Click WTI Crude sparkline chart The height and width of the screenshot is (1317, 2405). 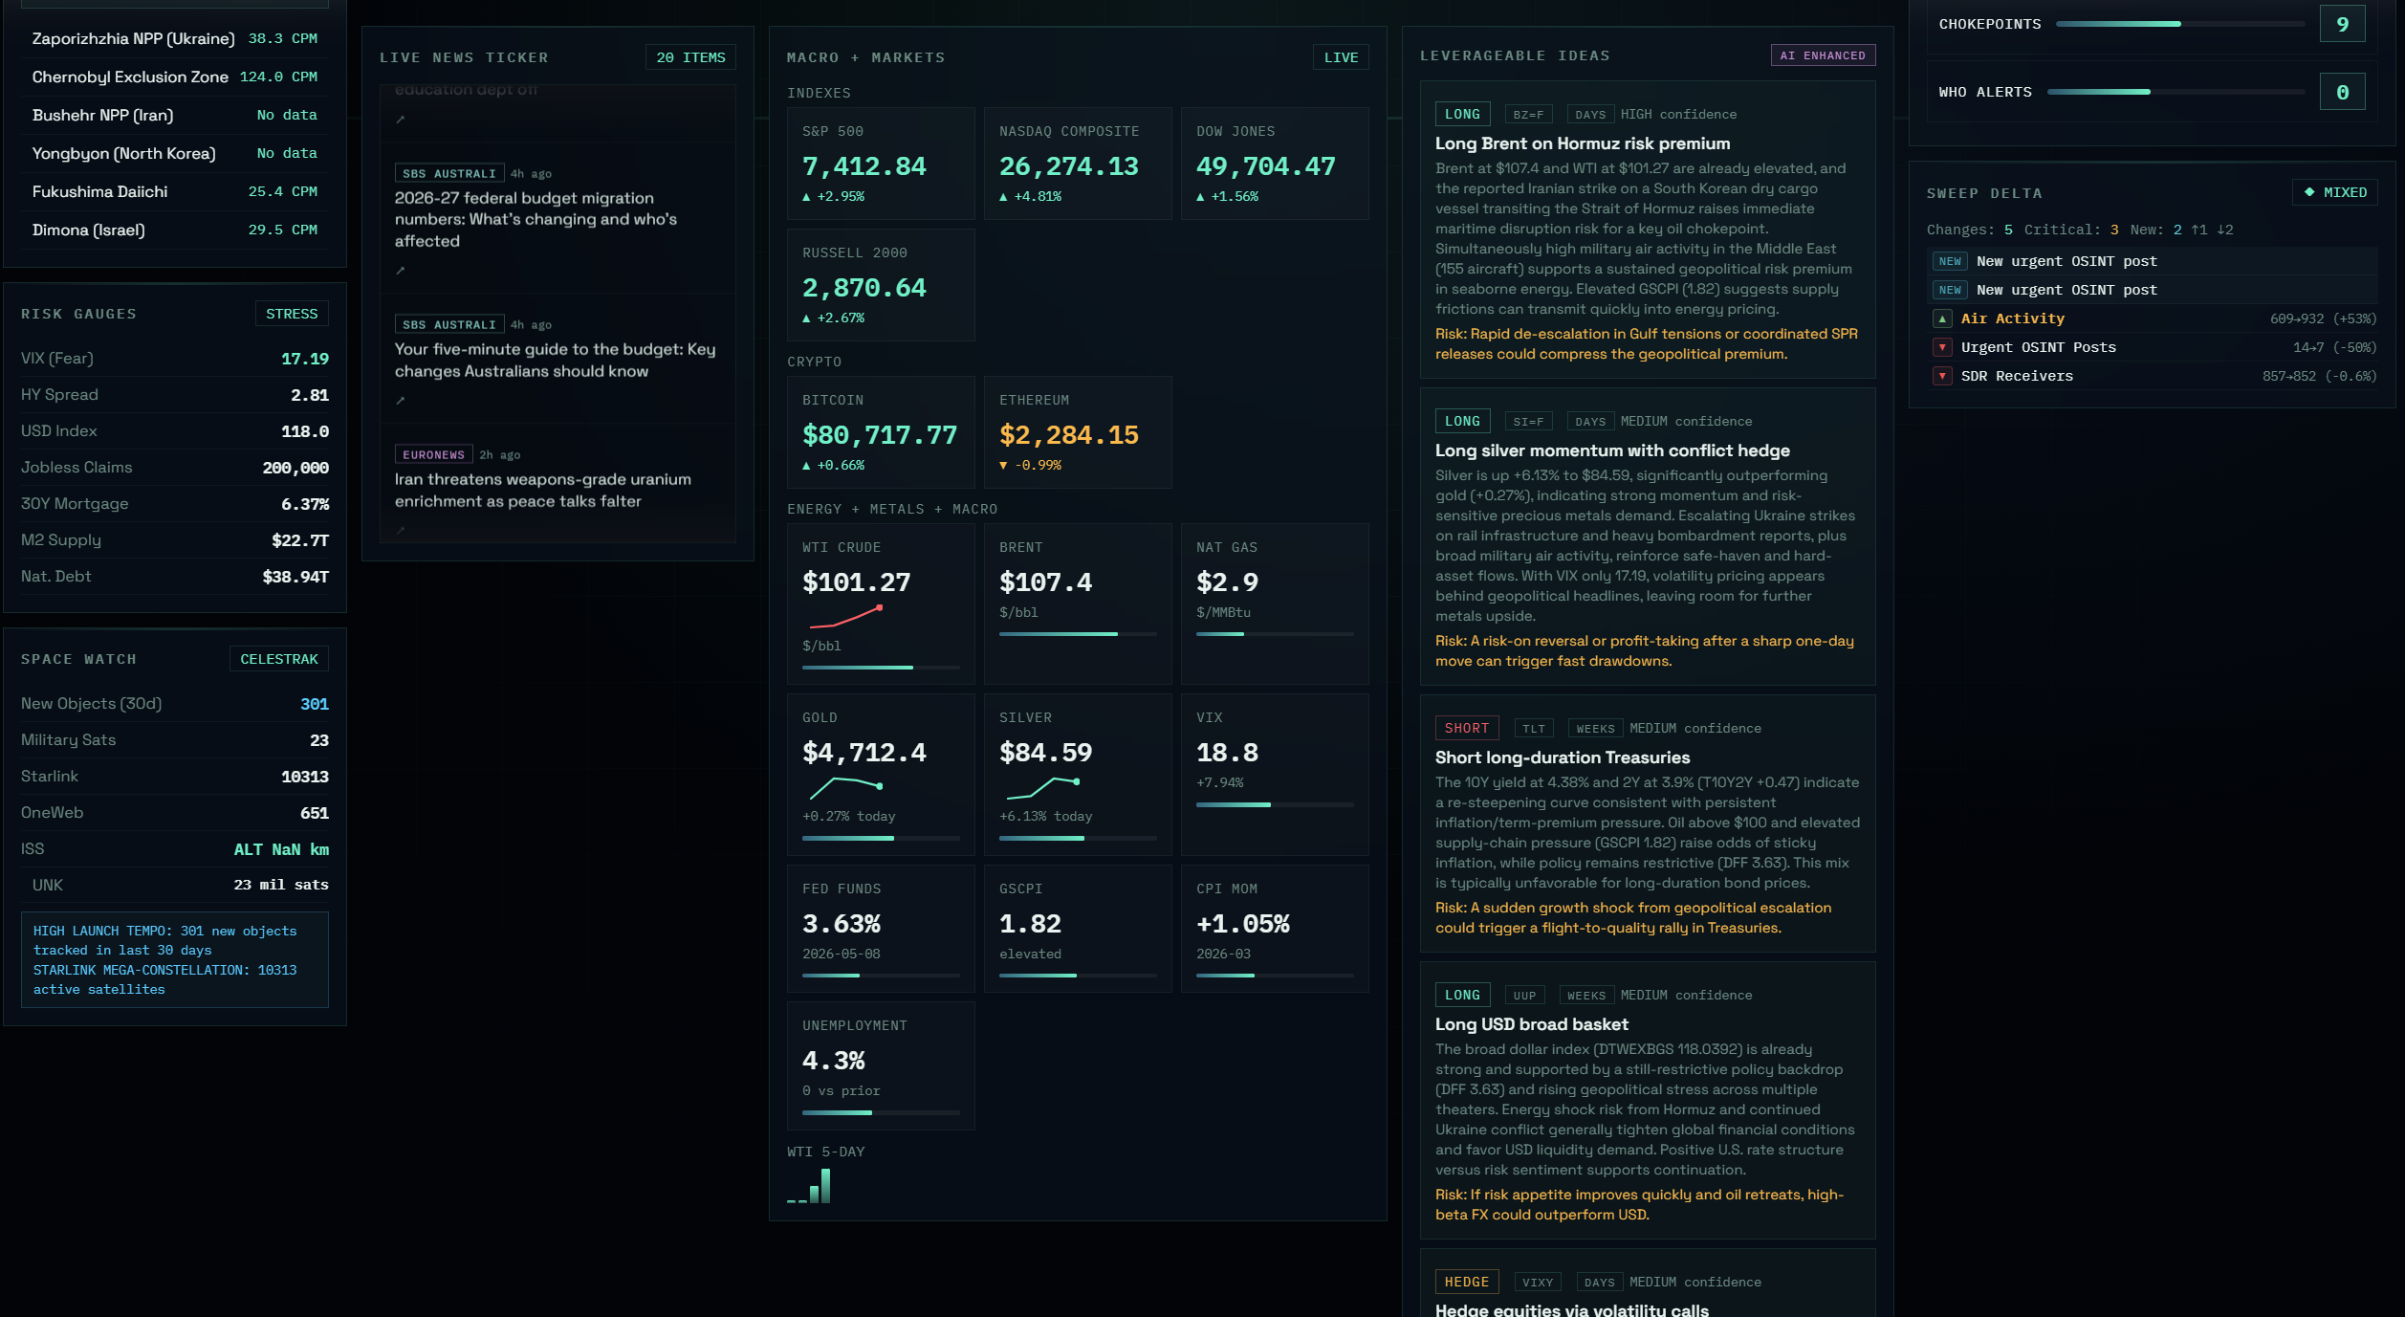point(845,617)
